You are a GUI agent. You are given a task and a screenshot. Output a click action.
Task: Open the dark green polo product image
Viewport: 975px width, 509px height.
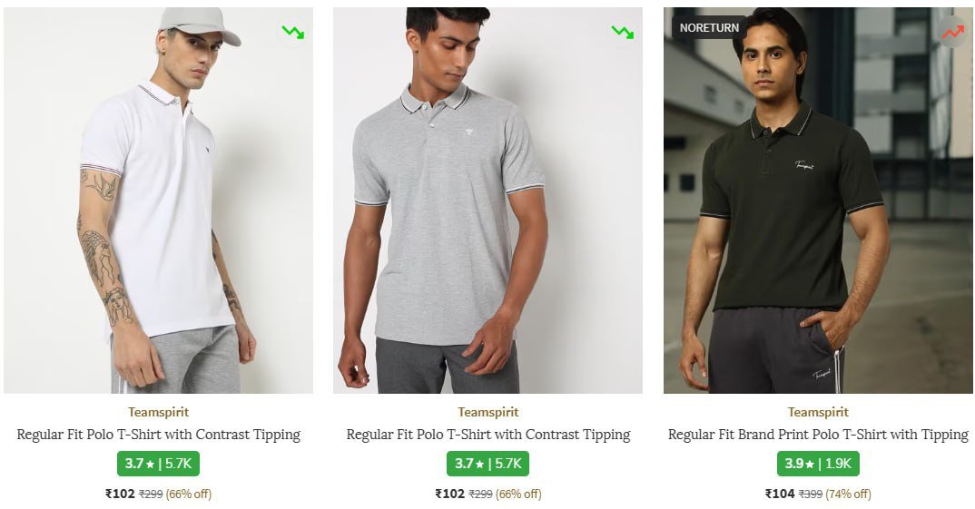coord(817,209)
